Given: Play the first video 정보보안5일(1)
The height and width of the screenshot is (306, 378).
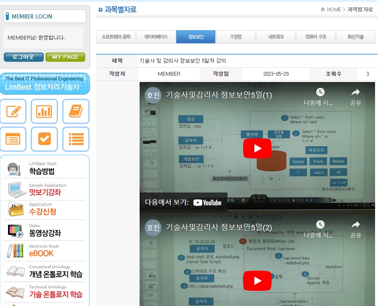Looking at the screenshot, I should [257, 148].
